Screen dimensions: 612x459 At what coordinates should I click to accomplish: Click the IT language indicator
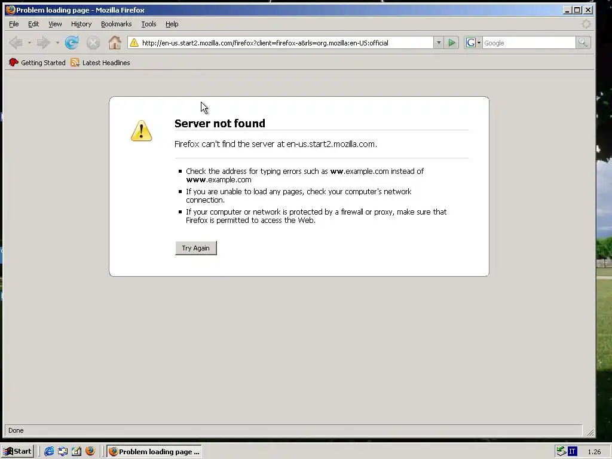(572, 452)
